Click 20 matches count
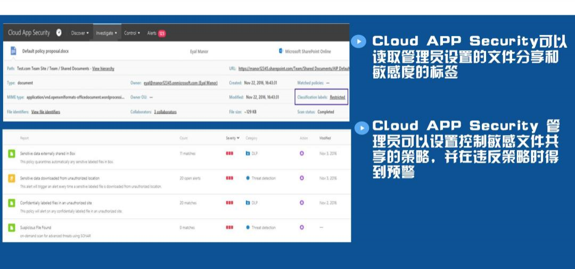575x269 pixels. tap(188, 203)
